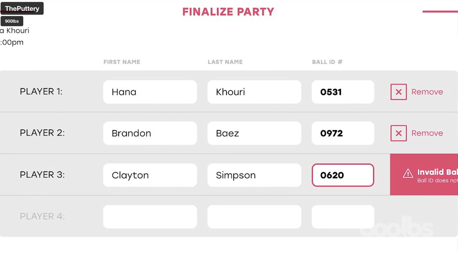Click the red Invalid Ball ID error banner
458x257 pixels.
[429, 175]
